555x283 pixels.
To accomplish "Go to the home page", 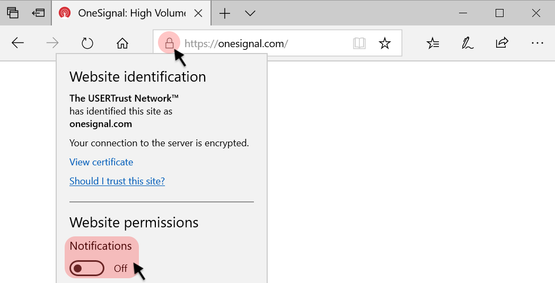I will 122,43.
